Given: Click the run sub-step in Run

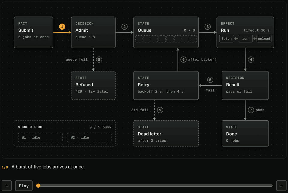Looking at the screenshot, I should pyautogui.click(x=245, y=39).
